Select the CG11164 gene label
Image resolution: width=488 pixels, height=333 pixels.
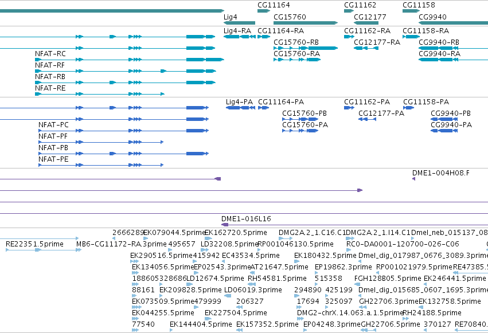[274, 5]
